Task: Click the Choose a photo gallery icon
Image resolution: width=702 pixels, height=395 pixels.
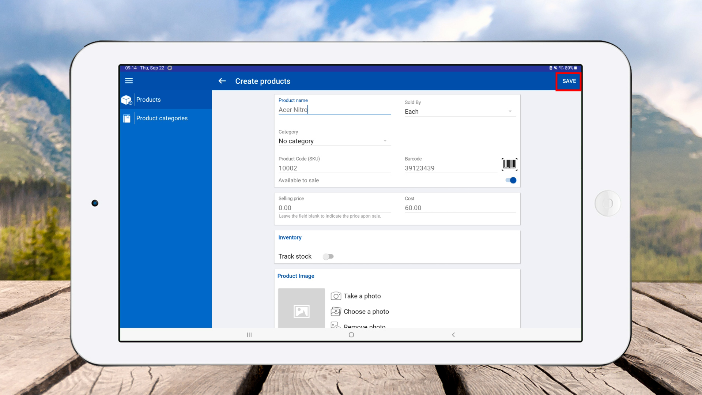Action: point(336,312)
